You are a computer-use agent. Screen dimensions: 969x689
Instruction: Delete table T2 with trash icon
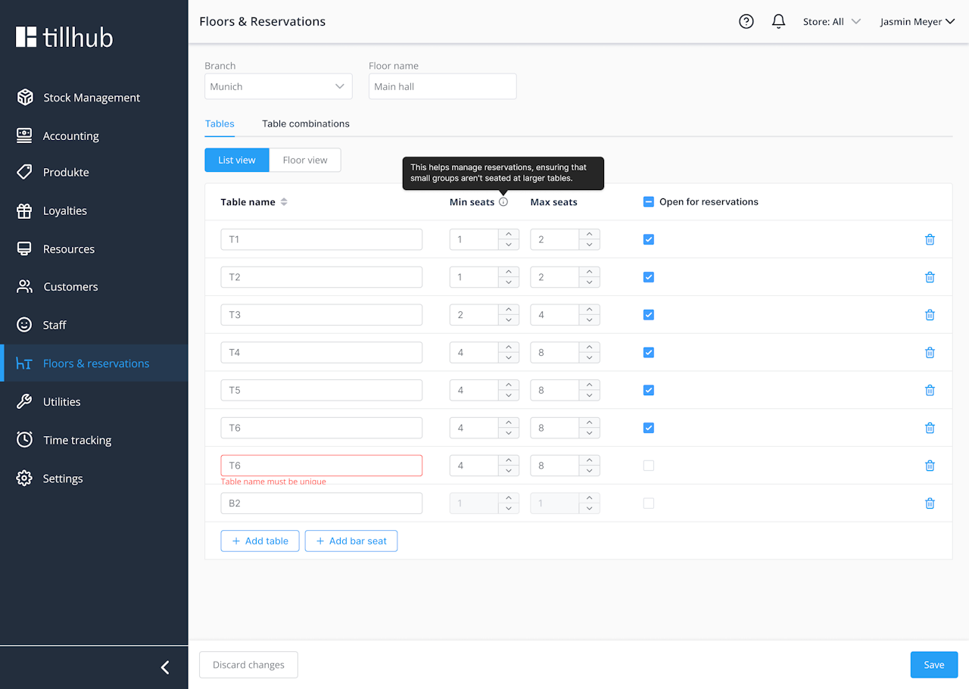pyautogui.click(x=930, y=277)
